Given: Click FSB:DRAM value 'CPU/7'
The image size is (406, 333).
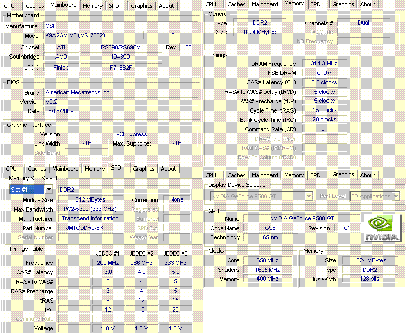Looking at the screenshot, I should click(x=324, y=73).
